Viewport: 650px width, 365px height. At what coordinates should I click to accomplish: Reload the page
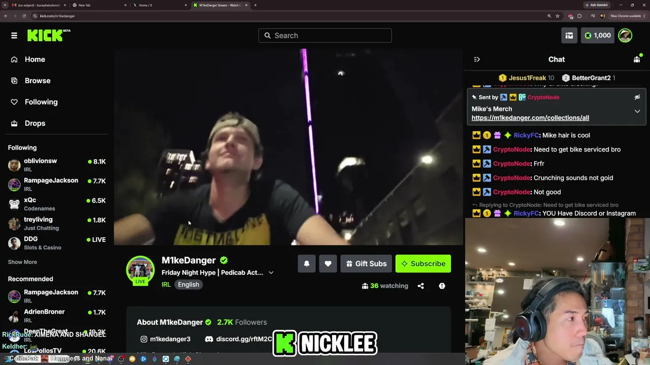click(24, 16)
